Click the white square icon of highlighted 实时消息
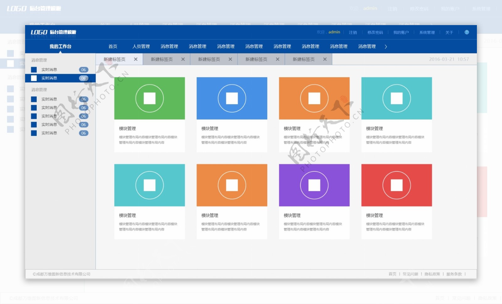Screen dimensions: 502x304 click(x=34, y=78)
